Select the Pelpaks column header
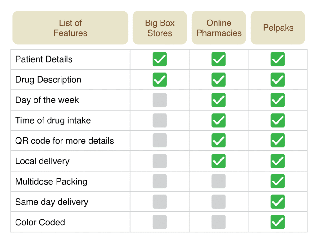This screenshot has width=318, height=244. [278, 28]
